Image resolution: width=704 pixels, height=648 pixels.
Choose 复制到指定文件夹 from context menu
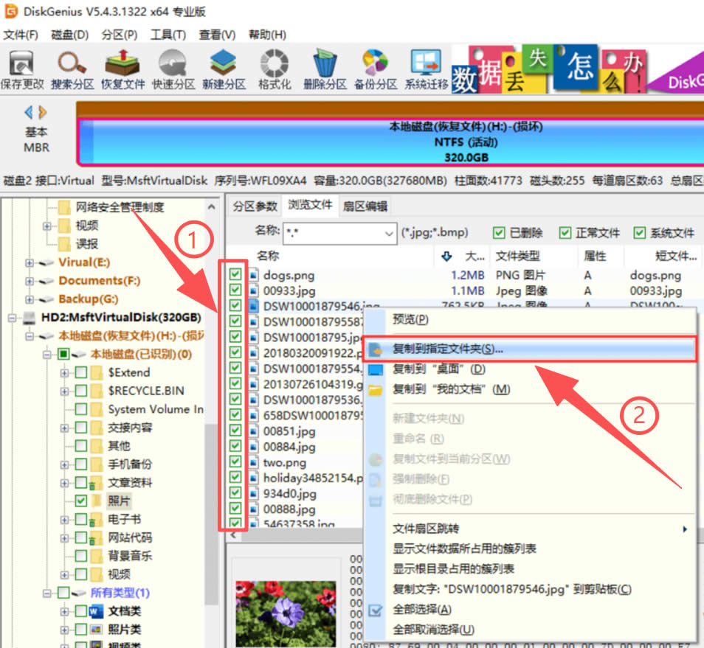tap(447, 349)
